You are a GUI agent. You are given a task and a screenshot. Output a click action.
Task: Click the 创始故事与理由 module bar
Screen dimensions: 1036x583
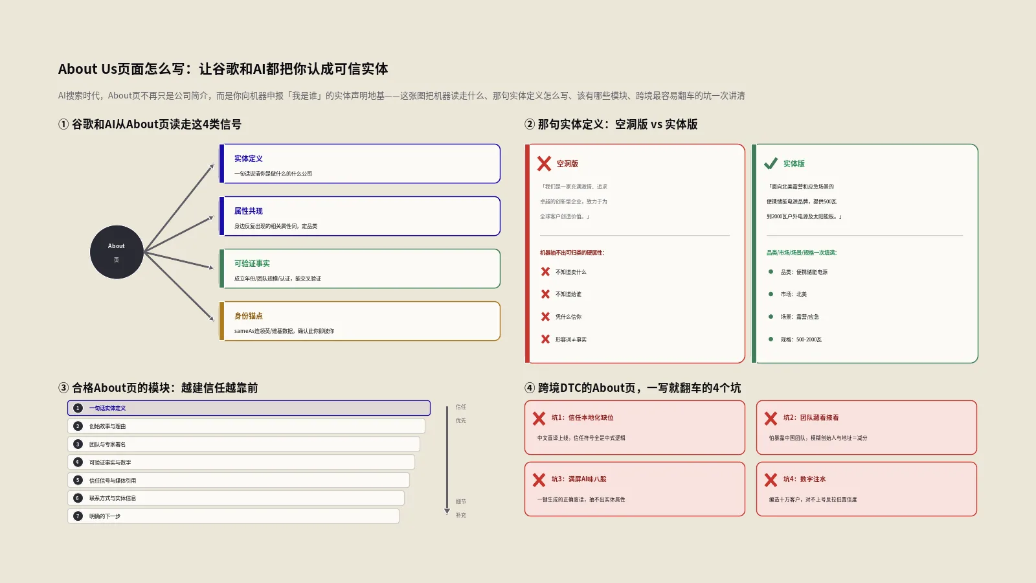pos(246,426)
